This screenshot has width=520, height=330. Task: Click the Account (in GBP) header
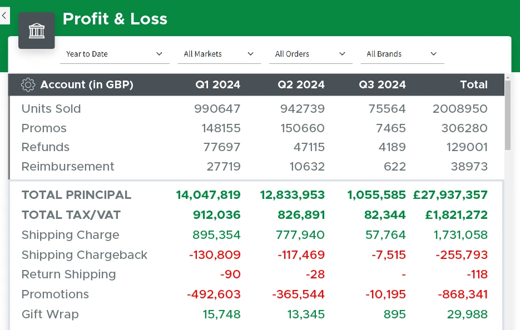coord(87,85)
